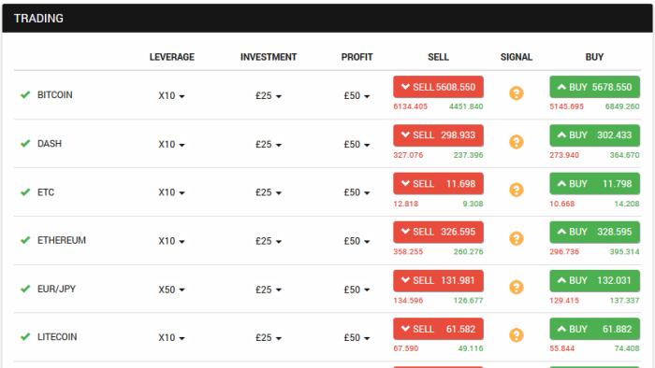Image resolution: width=655 pixels, height=368 pixels.
Task: Click the BUY 328.595 Ethereum button
Action: coord(594,233)
